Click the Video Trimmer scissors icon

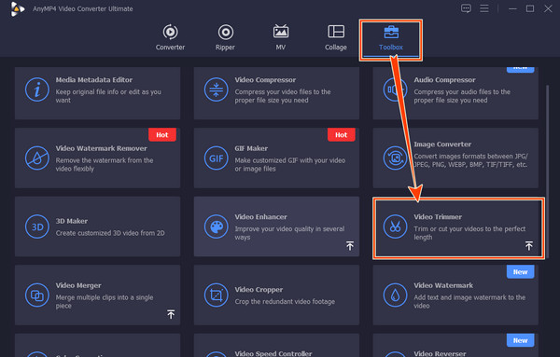395,227
